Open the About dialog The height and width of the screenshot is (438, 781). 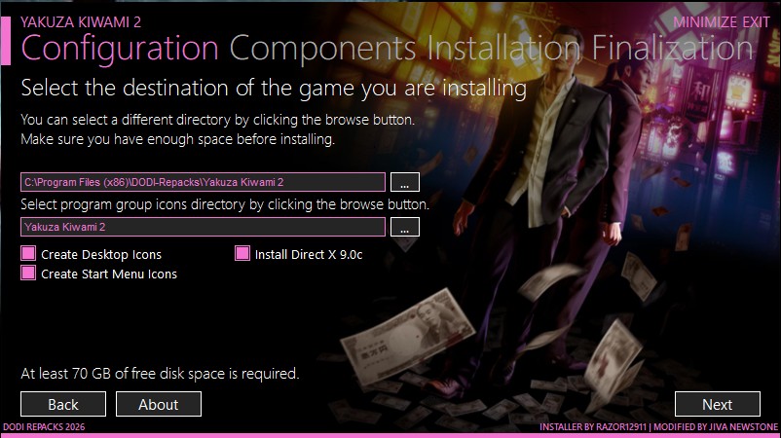pyautogui.click(x=159, y=404)
